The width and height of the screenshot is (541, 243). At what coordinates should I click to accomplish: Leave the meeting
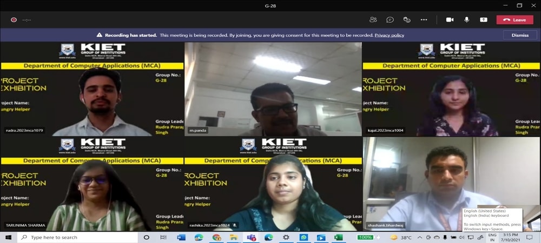tap(514, 20)
